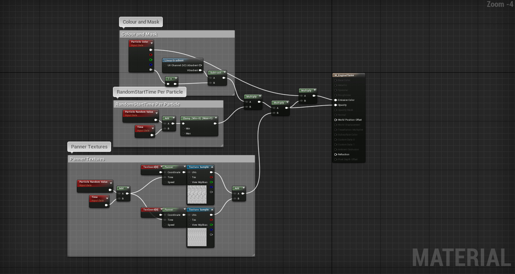Collapse the upper Texture Sample preview
Viewport: 515px width, 274px height.
pyautogui.click(x=211, y=167)
